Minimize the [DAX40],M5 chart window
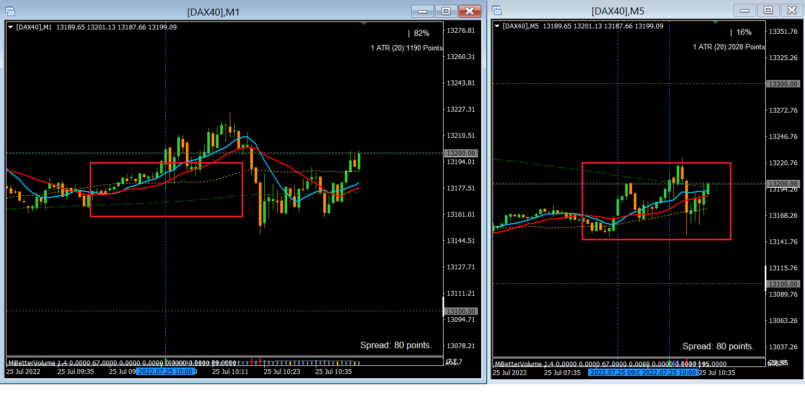This screenshot has width=805, height=419. [x=744, y=10]
